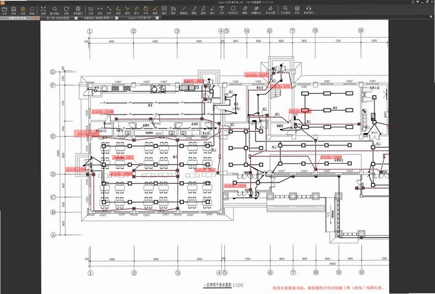Select the 转换 (Convert) tool
The height and width of the screenshot is (294, 435).
click(x=32, y=10)
